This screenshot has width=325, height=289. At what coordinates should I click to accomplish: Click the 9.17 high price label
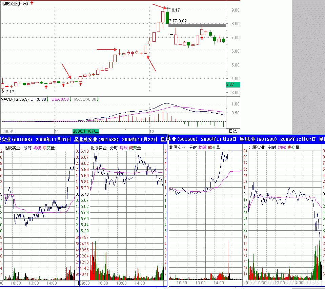click(176, 10)
